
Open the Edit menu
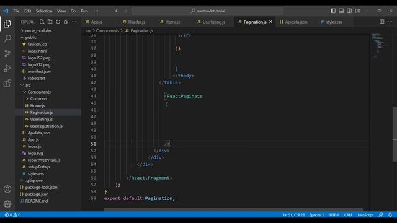[x=27, y=11]
